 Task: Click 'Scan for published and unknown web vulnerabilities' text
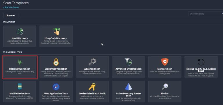click(56, 98)
